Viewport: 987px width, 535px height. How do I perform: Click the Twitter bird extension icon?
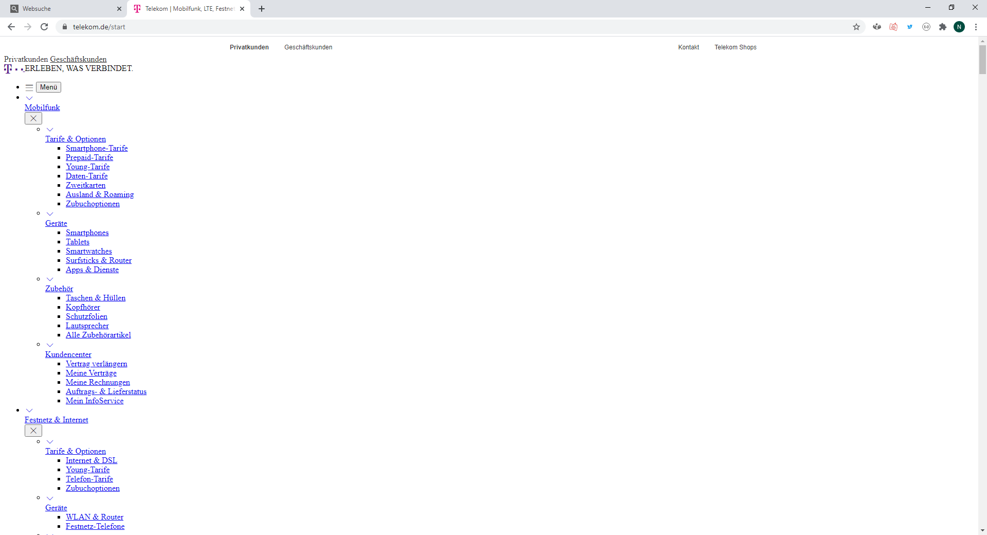pyautogui.click(x=910, y=27)
